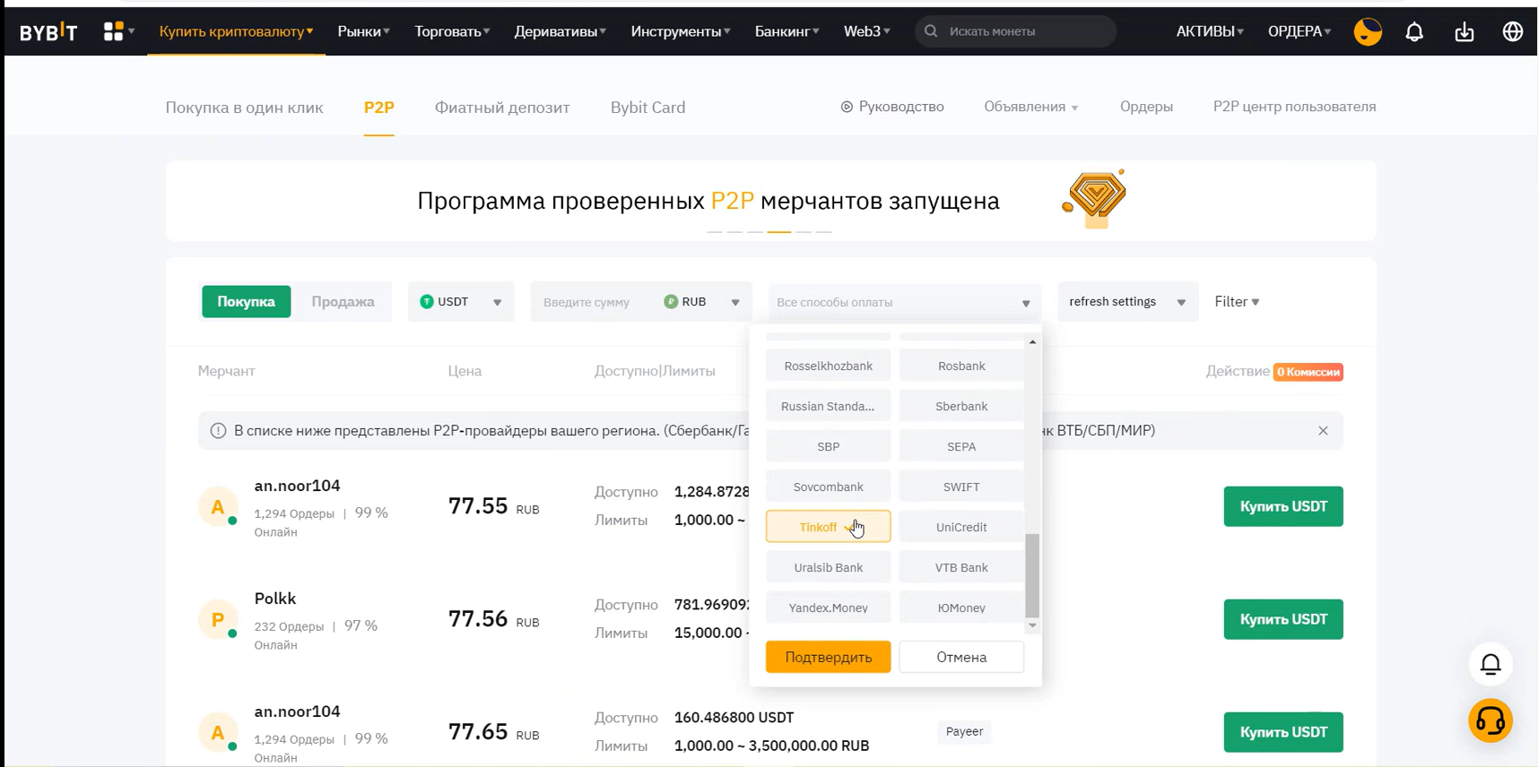Viewport: 1538px width, 767px height.
Task: Confirm payment methods with Подтвердить
Action: tap(829, 657)
